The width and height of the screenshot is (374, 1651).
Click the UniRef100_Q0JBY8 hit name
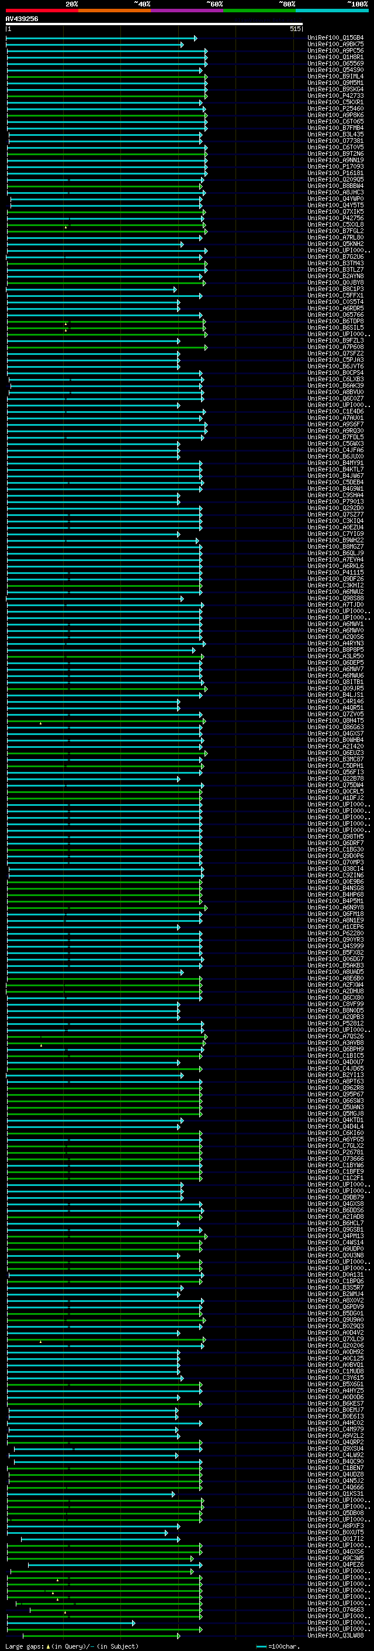(335, 282)
